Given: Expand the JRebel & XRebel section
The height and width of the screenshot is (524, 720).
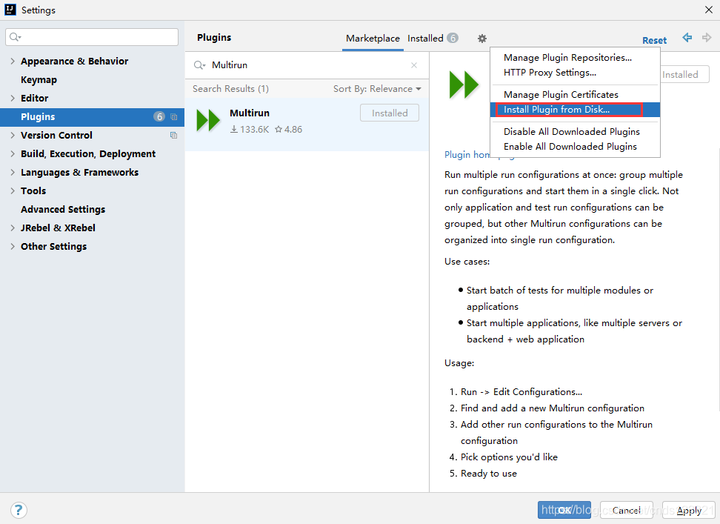Looking at the screenshot, I should pos(13,228).
